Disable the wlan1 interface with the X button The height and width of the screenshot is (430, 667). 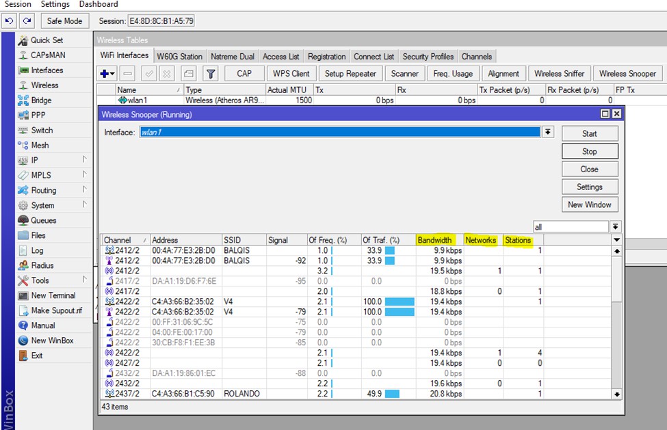click(167, 73)
